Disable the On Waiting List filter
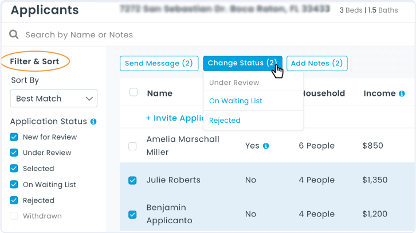 (x=14, y=185)
